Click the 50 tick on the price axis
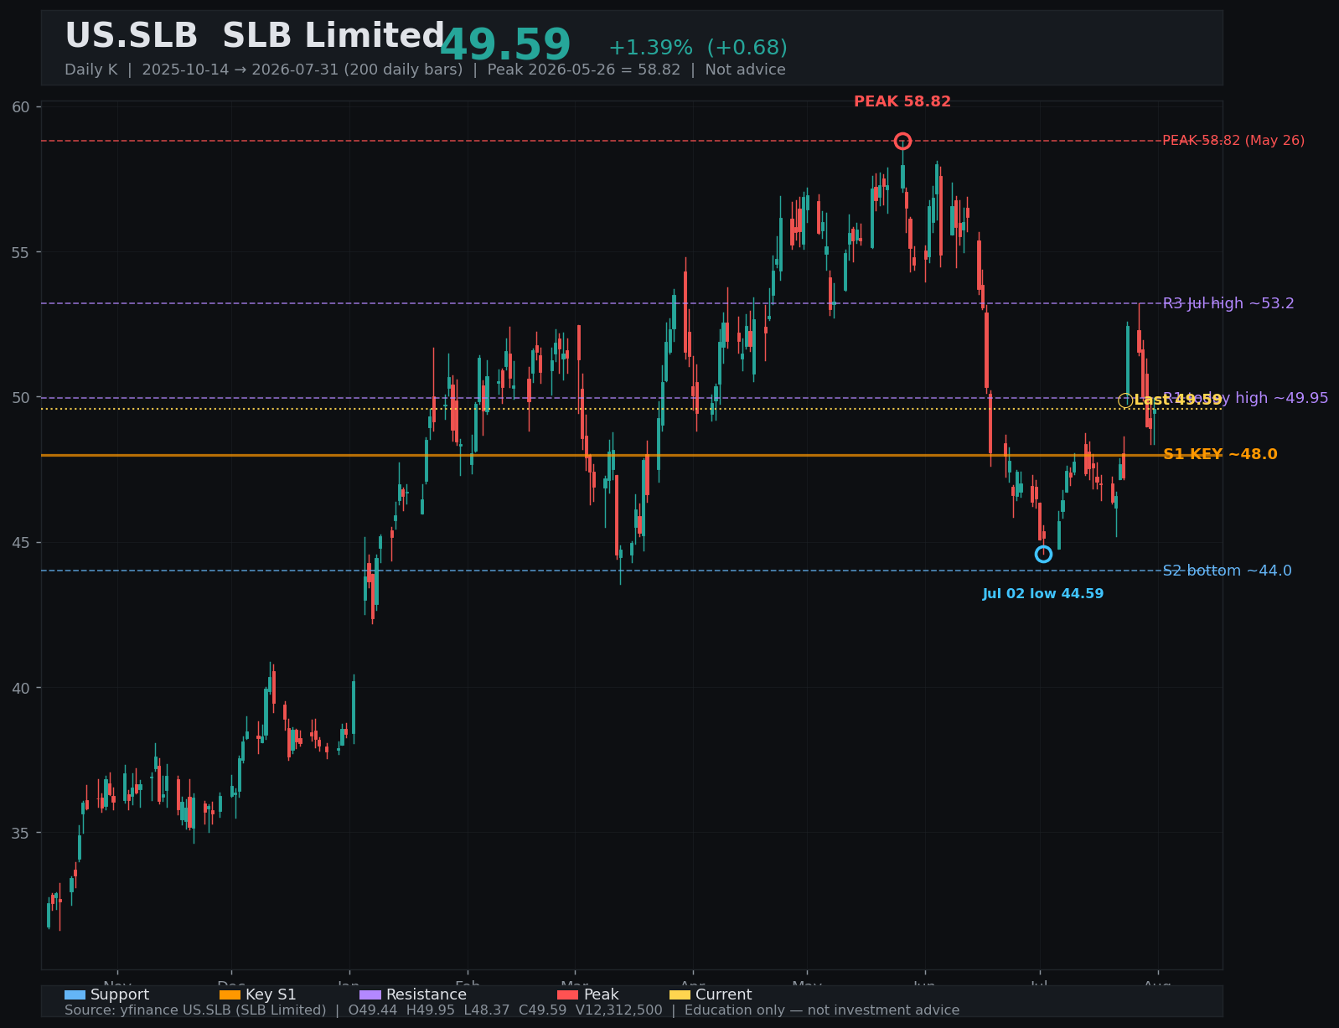 pos(21,397)
